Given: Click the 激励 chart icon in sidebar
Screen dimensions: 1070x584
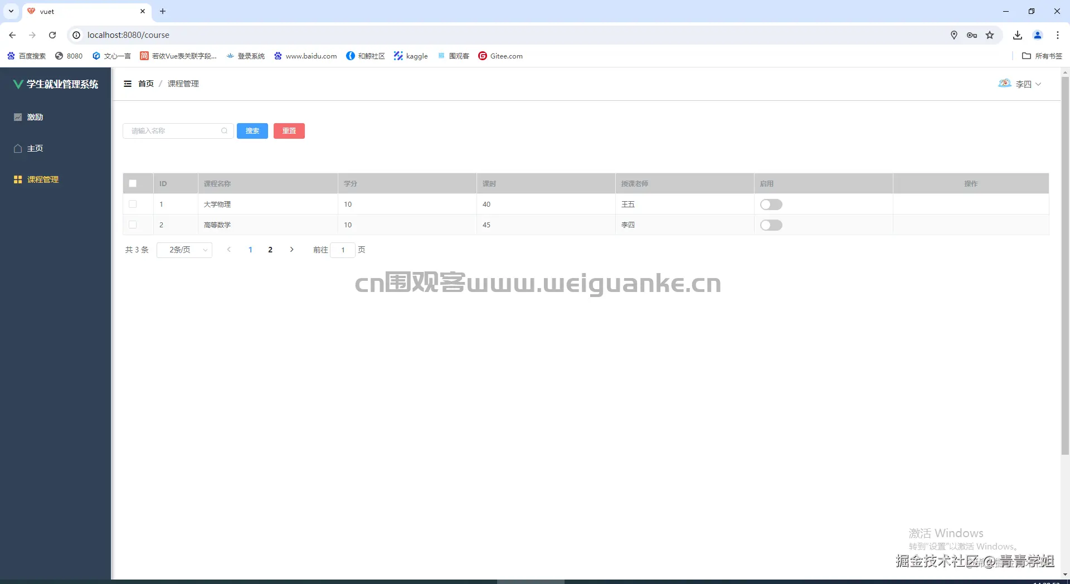Looking at the screenshot, I should 18,117.
